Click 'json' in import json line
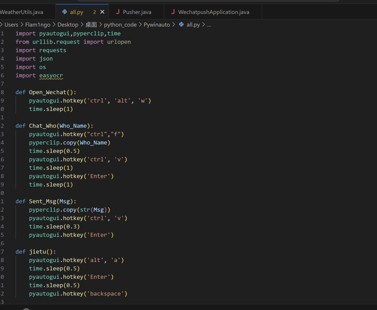The image size is (377, 310). [x=46, y=59]
